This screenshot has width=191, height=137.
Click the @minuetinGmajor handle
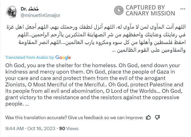[x=40, y=15]
